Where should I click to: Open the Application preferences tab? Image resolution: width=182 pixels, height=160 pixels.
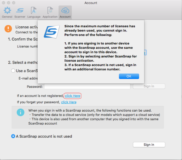50,12
